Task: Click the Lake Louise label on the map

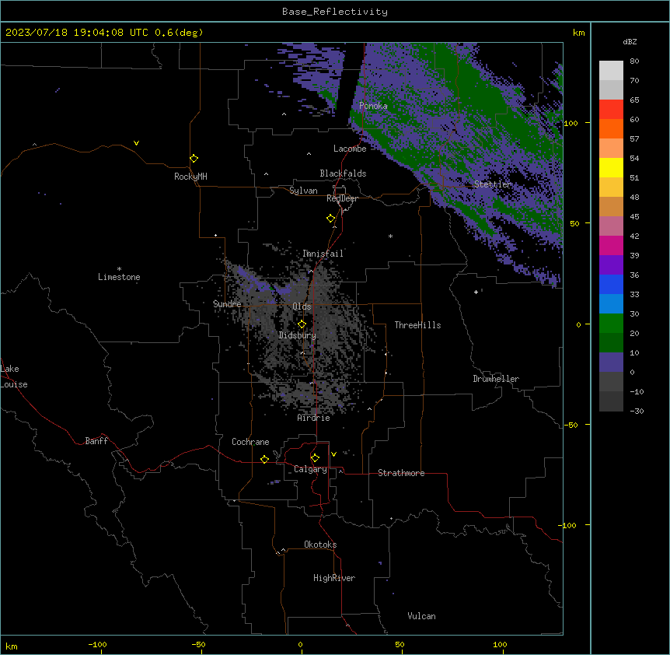Action: pos(14,377)
